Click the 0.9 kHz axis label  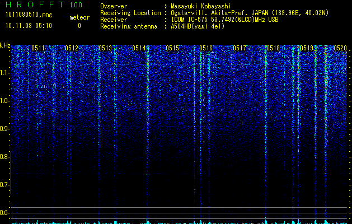[x=4, y=129]
